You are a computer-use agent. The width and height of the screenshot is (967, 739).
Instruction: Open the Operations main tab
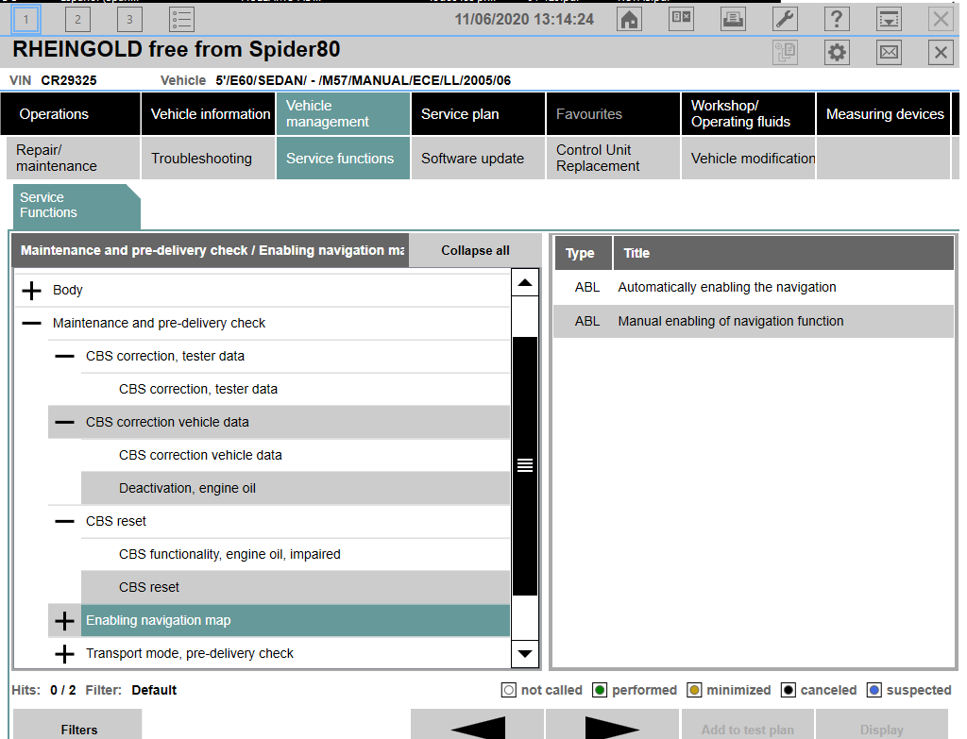[70, 114]
